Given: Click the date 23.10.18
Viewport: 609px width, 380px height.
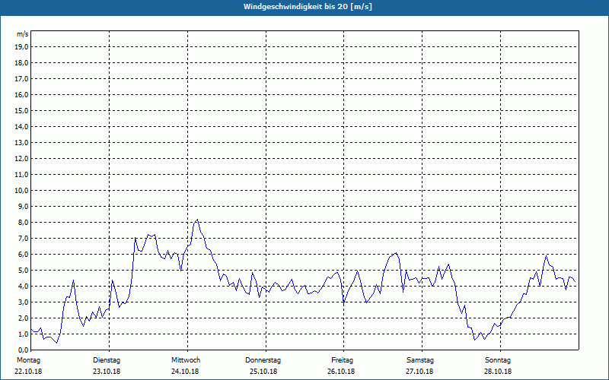Looking at the screenshot, I should [x=107, y=372].
